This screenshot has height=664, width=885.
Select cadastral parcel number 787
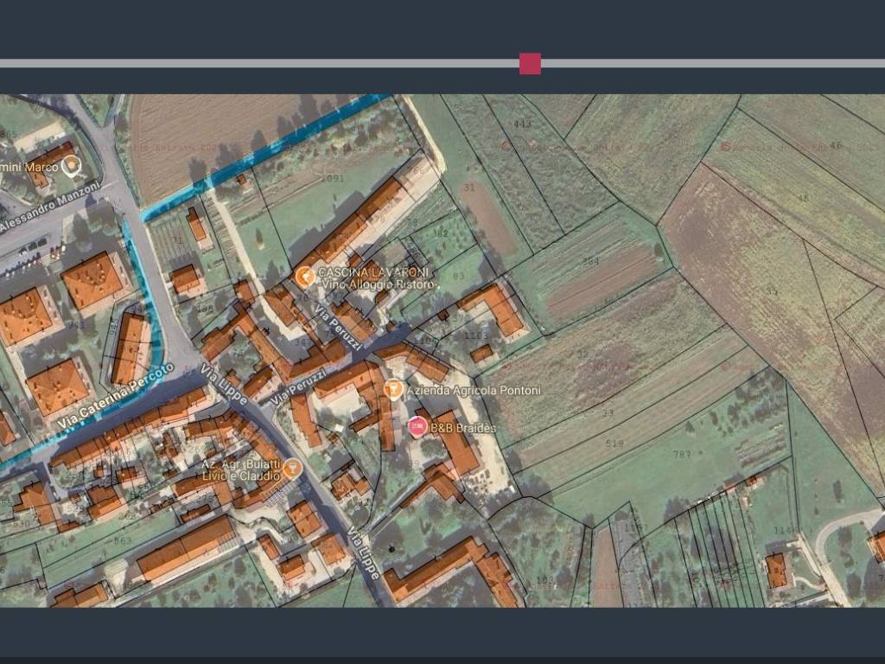682,454
